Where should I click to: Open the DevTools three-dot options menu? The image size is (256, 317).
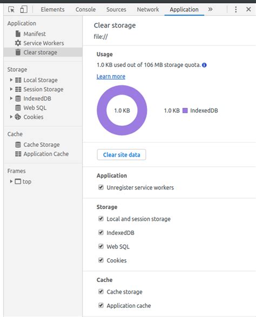[235, 9]
